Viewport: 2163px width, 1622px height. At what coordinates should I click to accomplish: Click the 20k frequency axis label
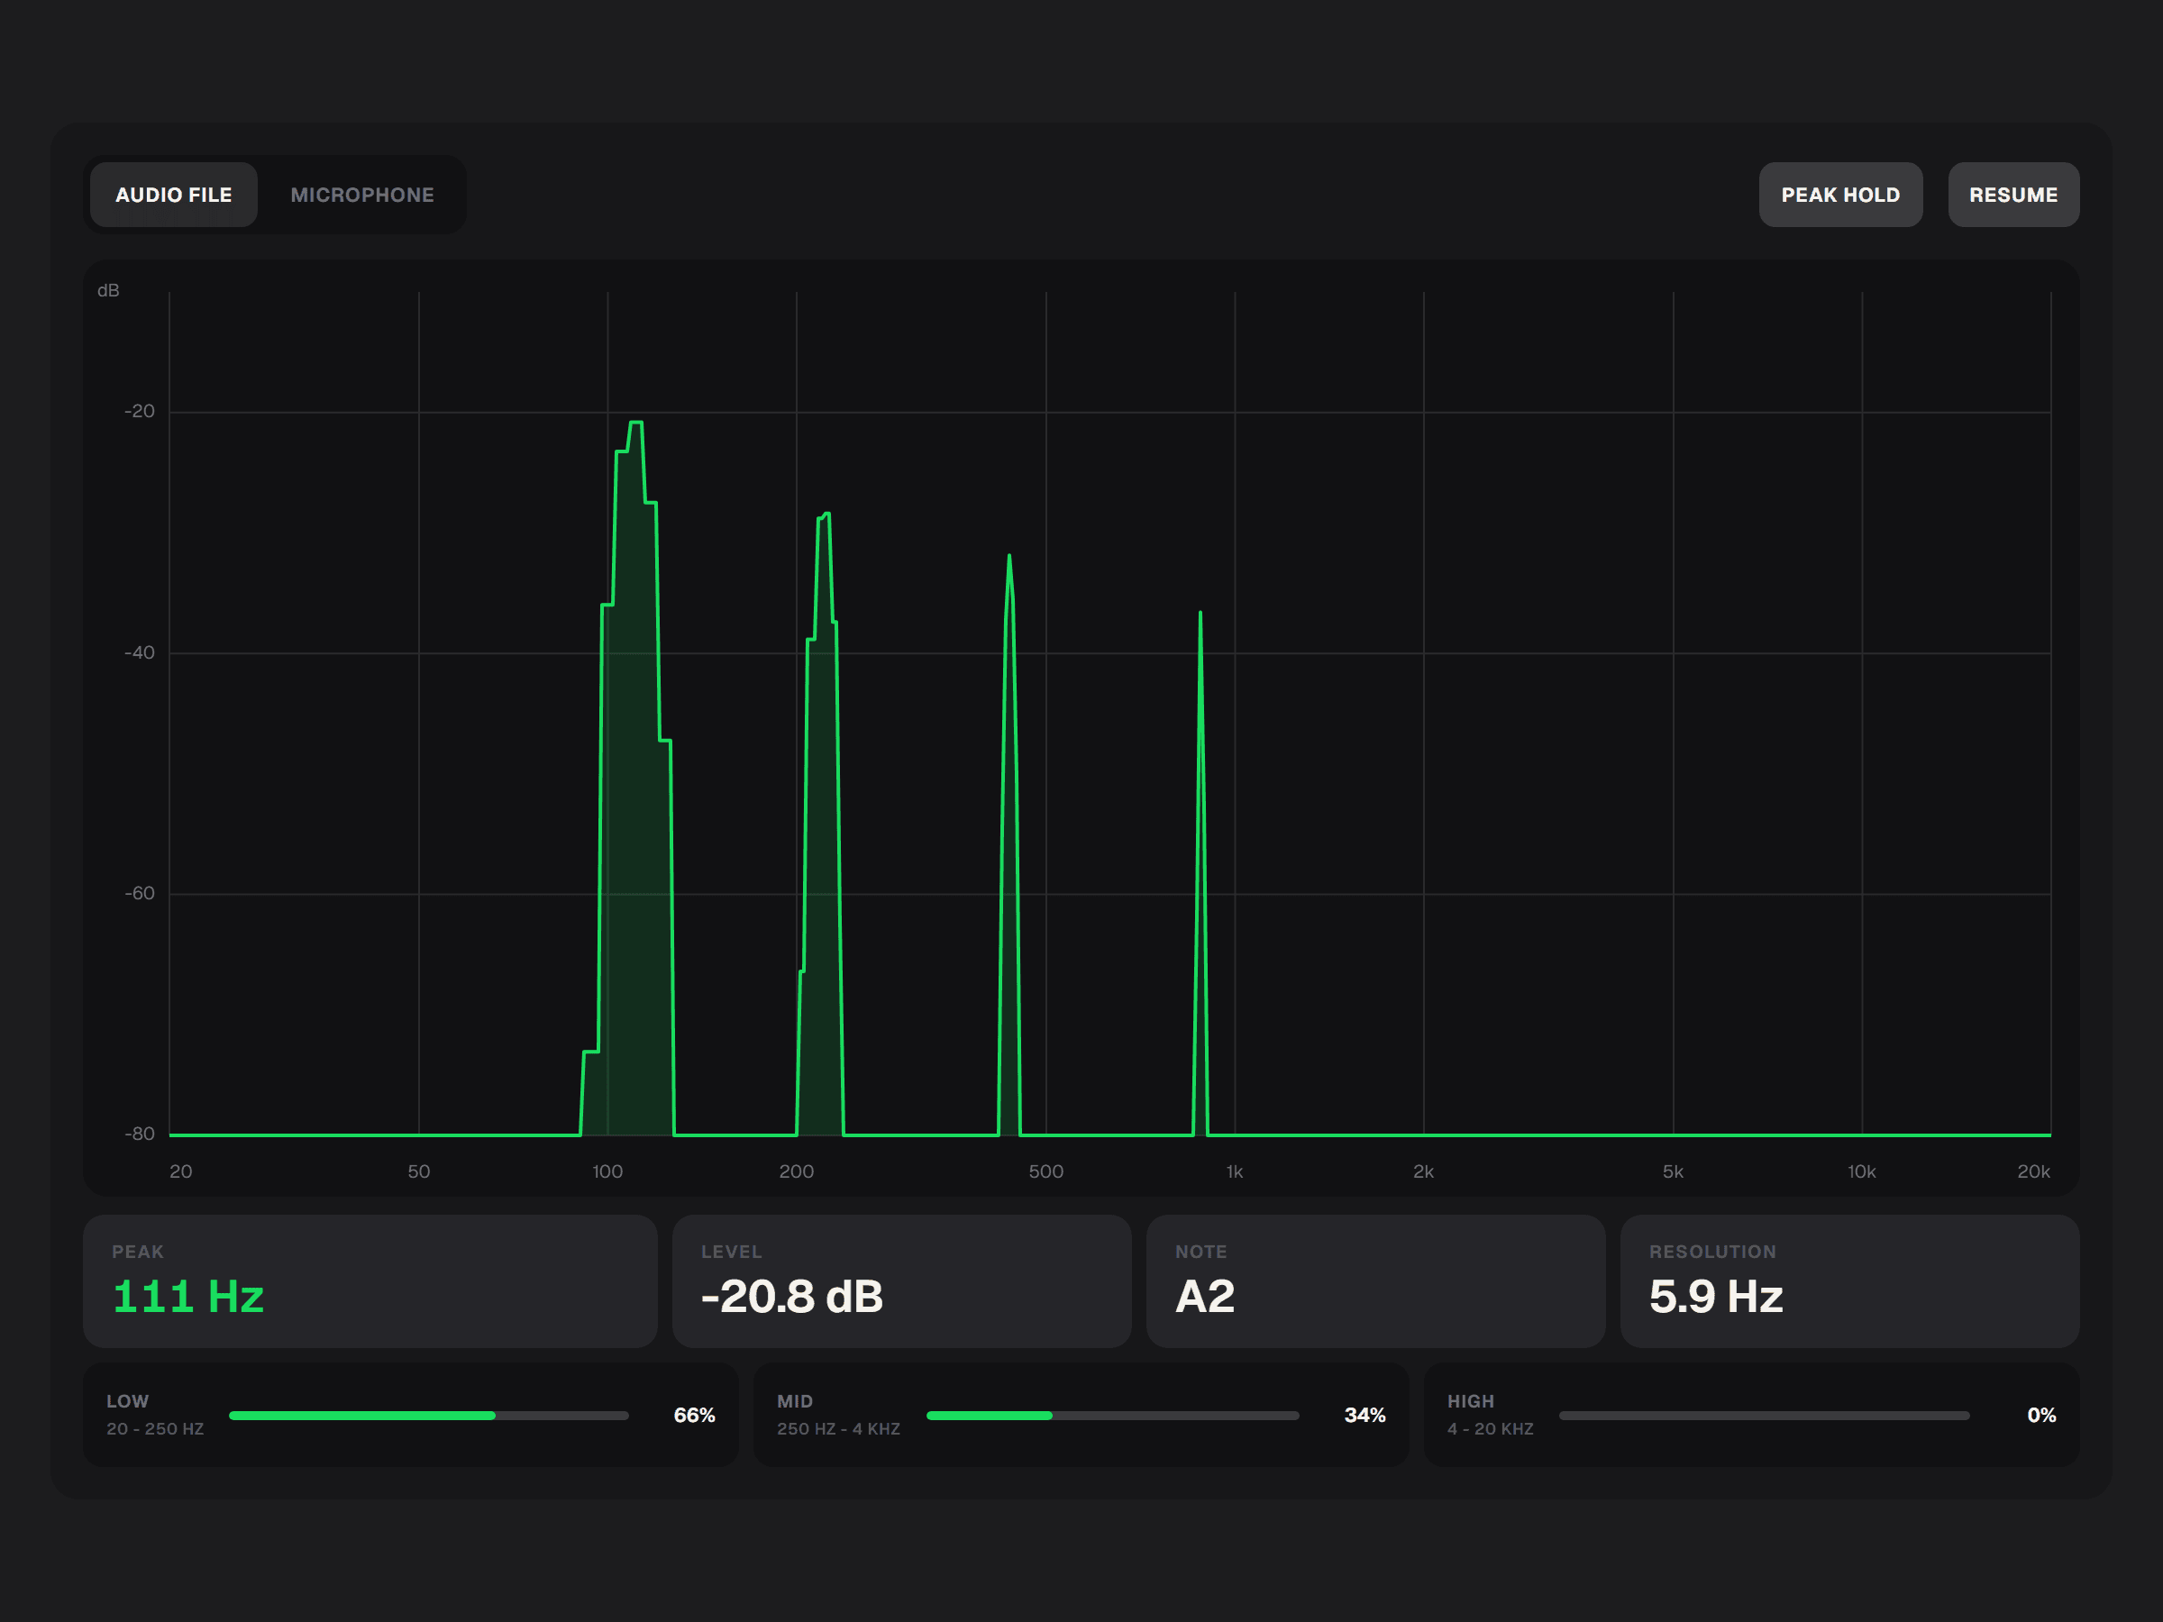tap(2033, 1171)
